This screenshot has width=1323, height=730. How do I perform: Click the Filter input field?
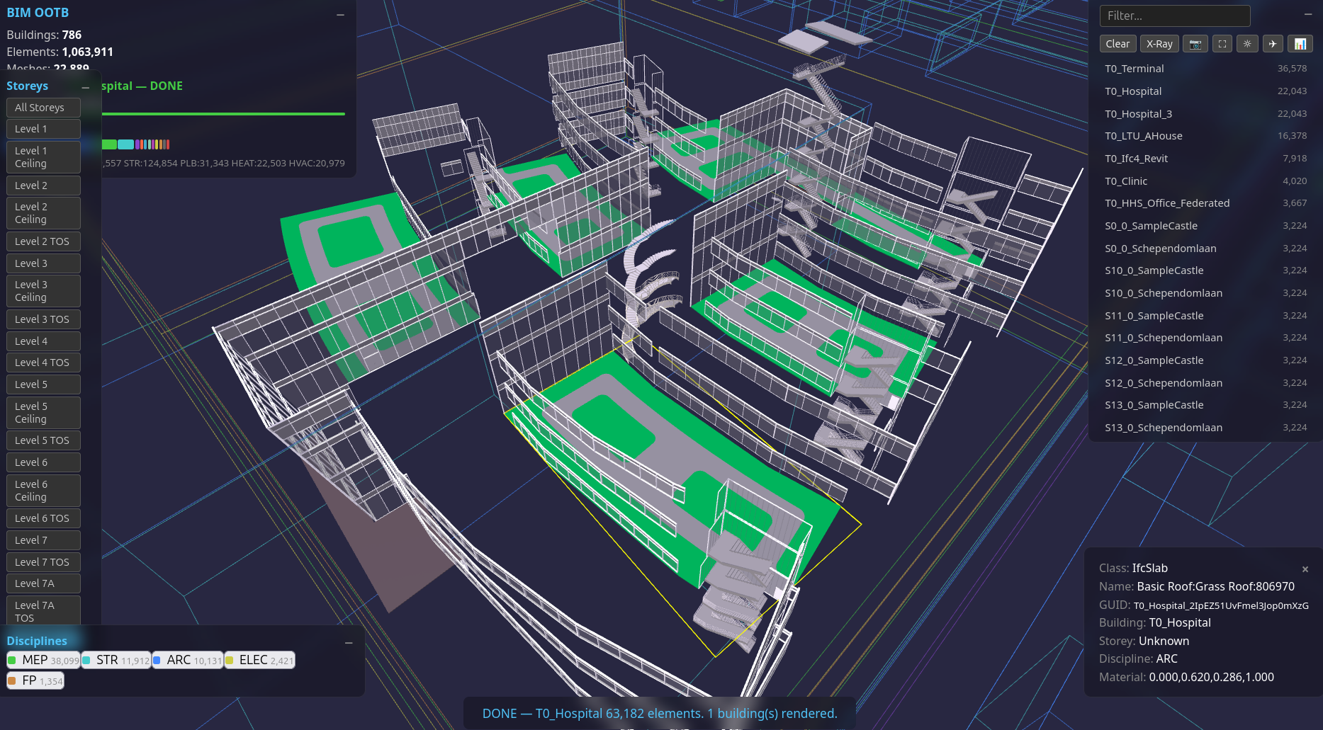(x=1174, y=16)
